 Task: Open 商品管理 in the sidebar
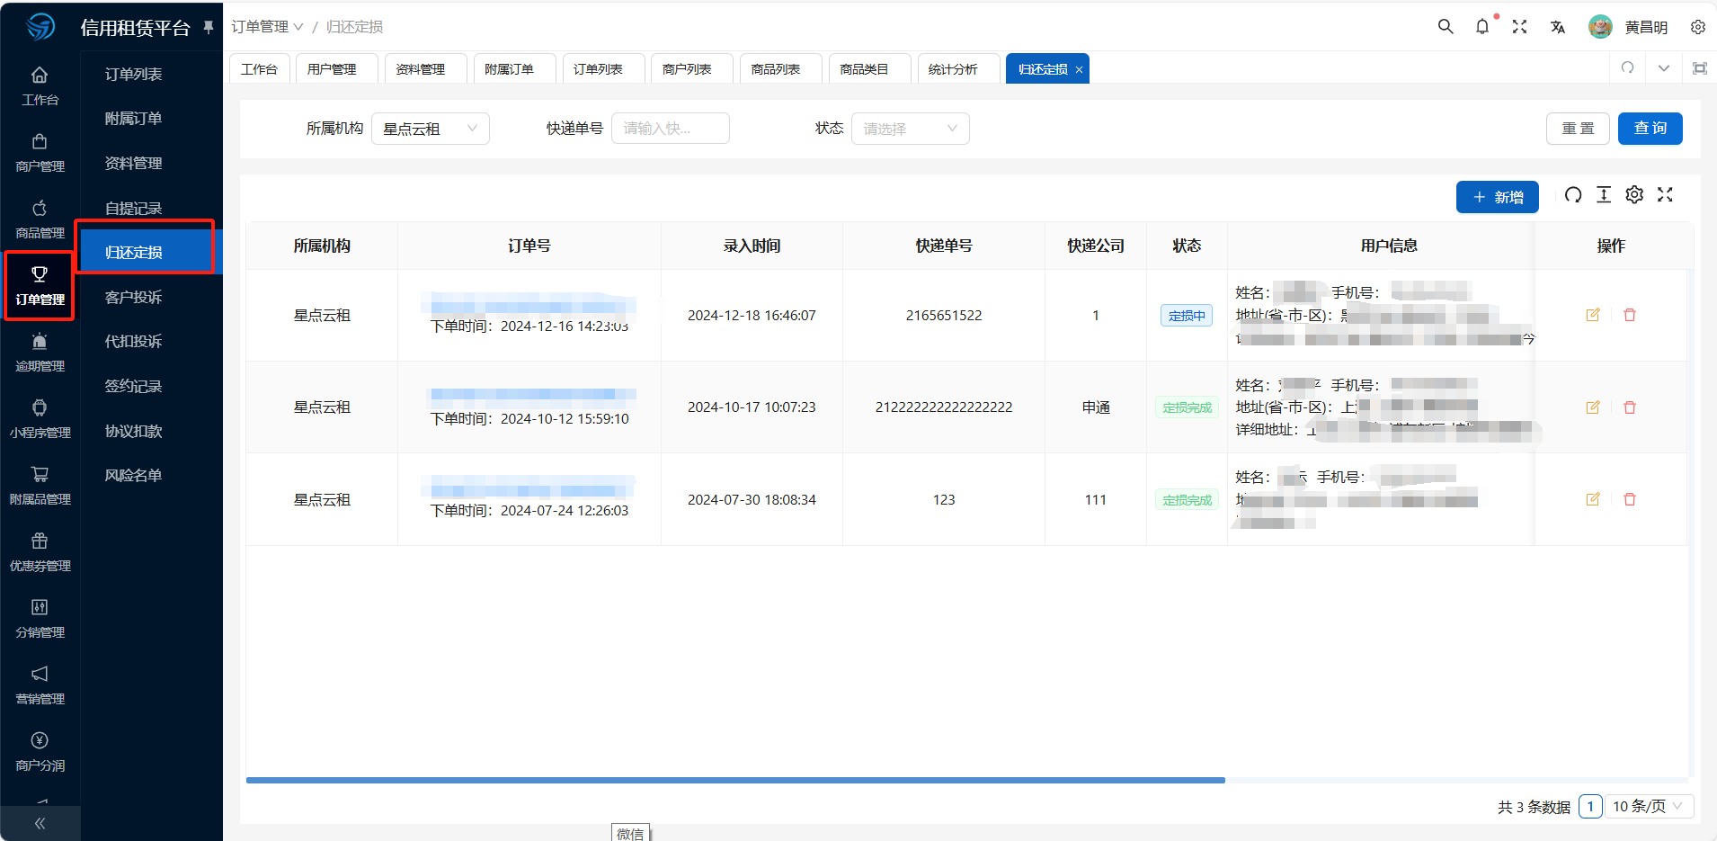point(40,219)
